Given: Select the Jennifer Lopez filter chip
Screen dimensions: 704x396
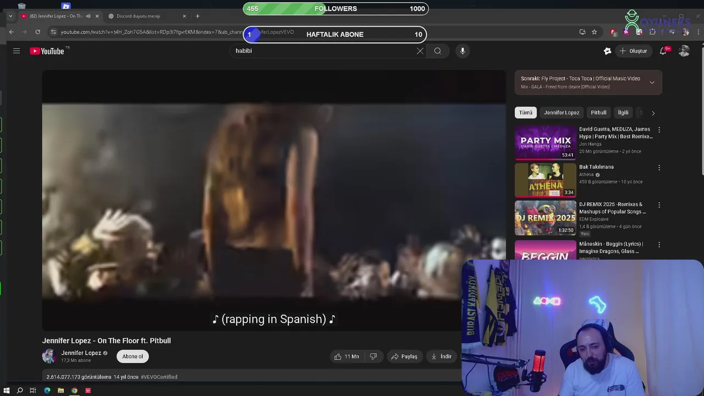Looking at the screenshot, I should coord(562,112).
